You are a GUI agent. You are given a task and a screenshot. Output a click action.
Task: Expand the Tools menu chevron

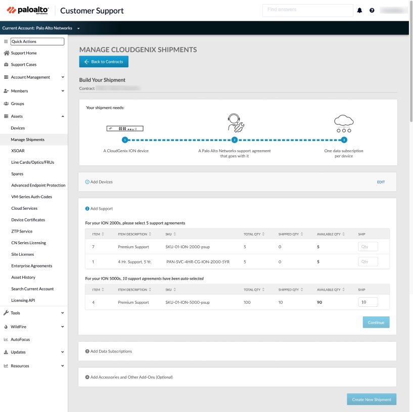[x=62, y=313]
